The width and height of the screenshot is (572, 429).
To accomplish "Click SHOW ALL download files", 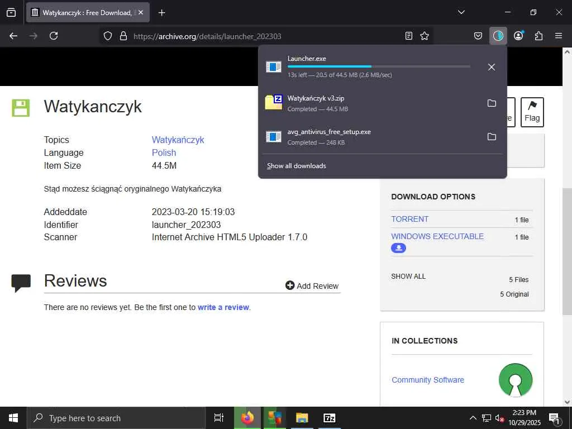I will (408, 276).
